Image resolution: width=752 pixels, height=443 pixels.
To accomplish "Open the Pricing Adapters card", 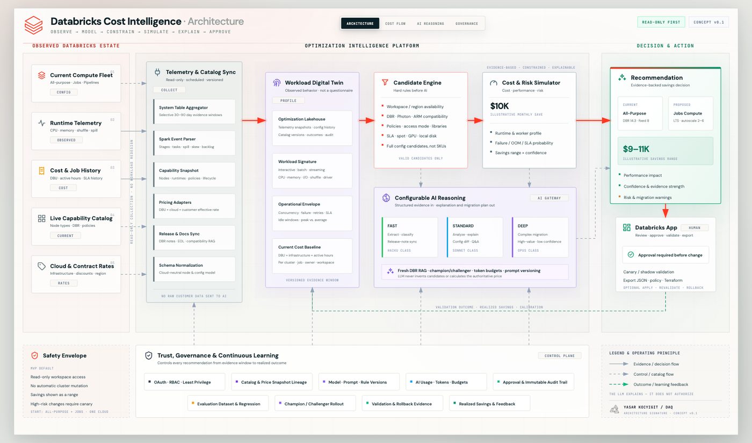I will [x=194, y=206].
